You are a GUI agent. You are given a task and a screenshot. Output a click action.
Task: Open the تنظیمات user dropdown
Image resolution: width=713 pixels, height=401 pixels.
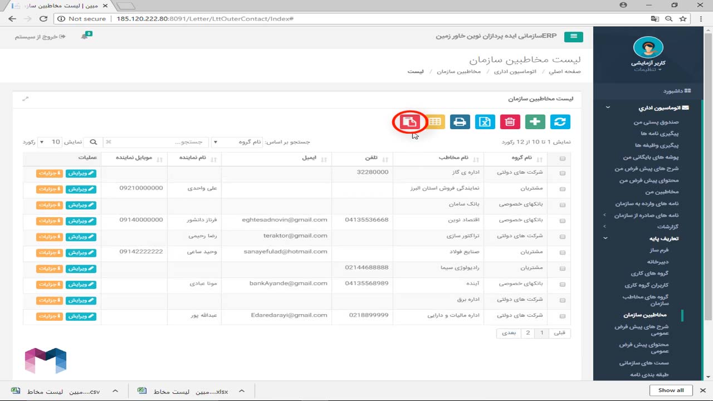coord(648,70)
